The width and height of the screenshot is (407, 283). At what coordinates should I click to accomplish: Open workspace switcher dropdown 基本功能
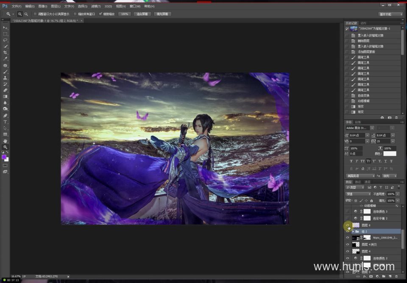point(390,14)
